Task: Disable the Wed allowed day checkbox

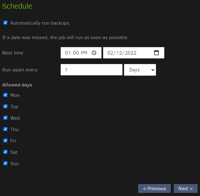Action: coord(5,118)
